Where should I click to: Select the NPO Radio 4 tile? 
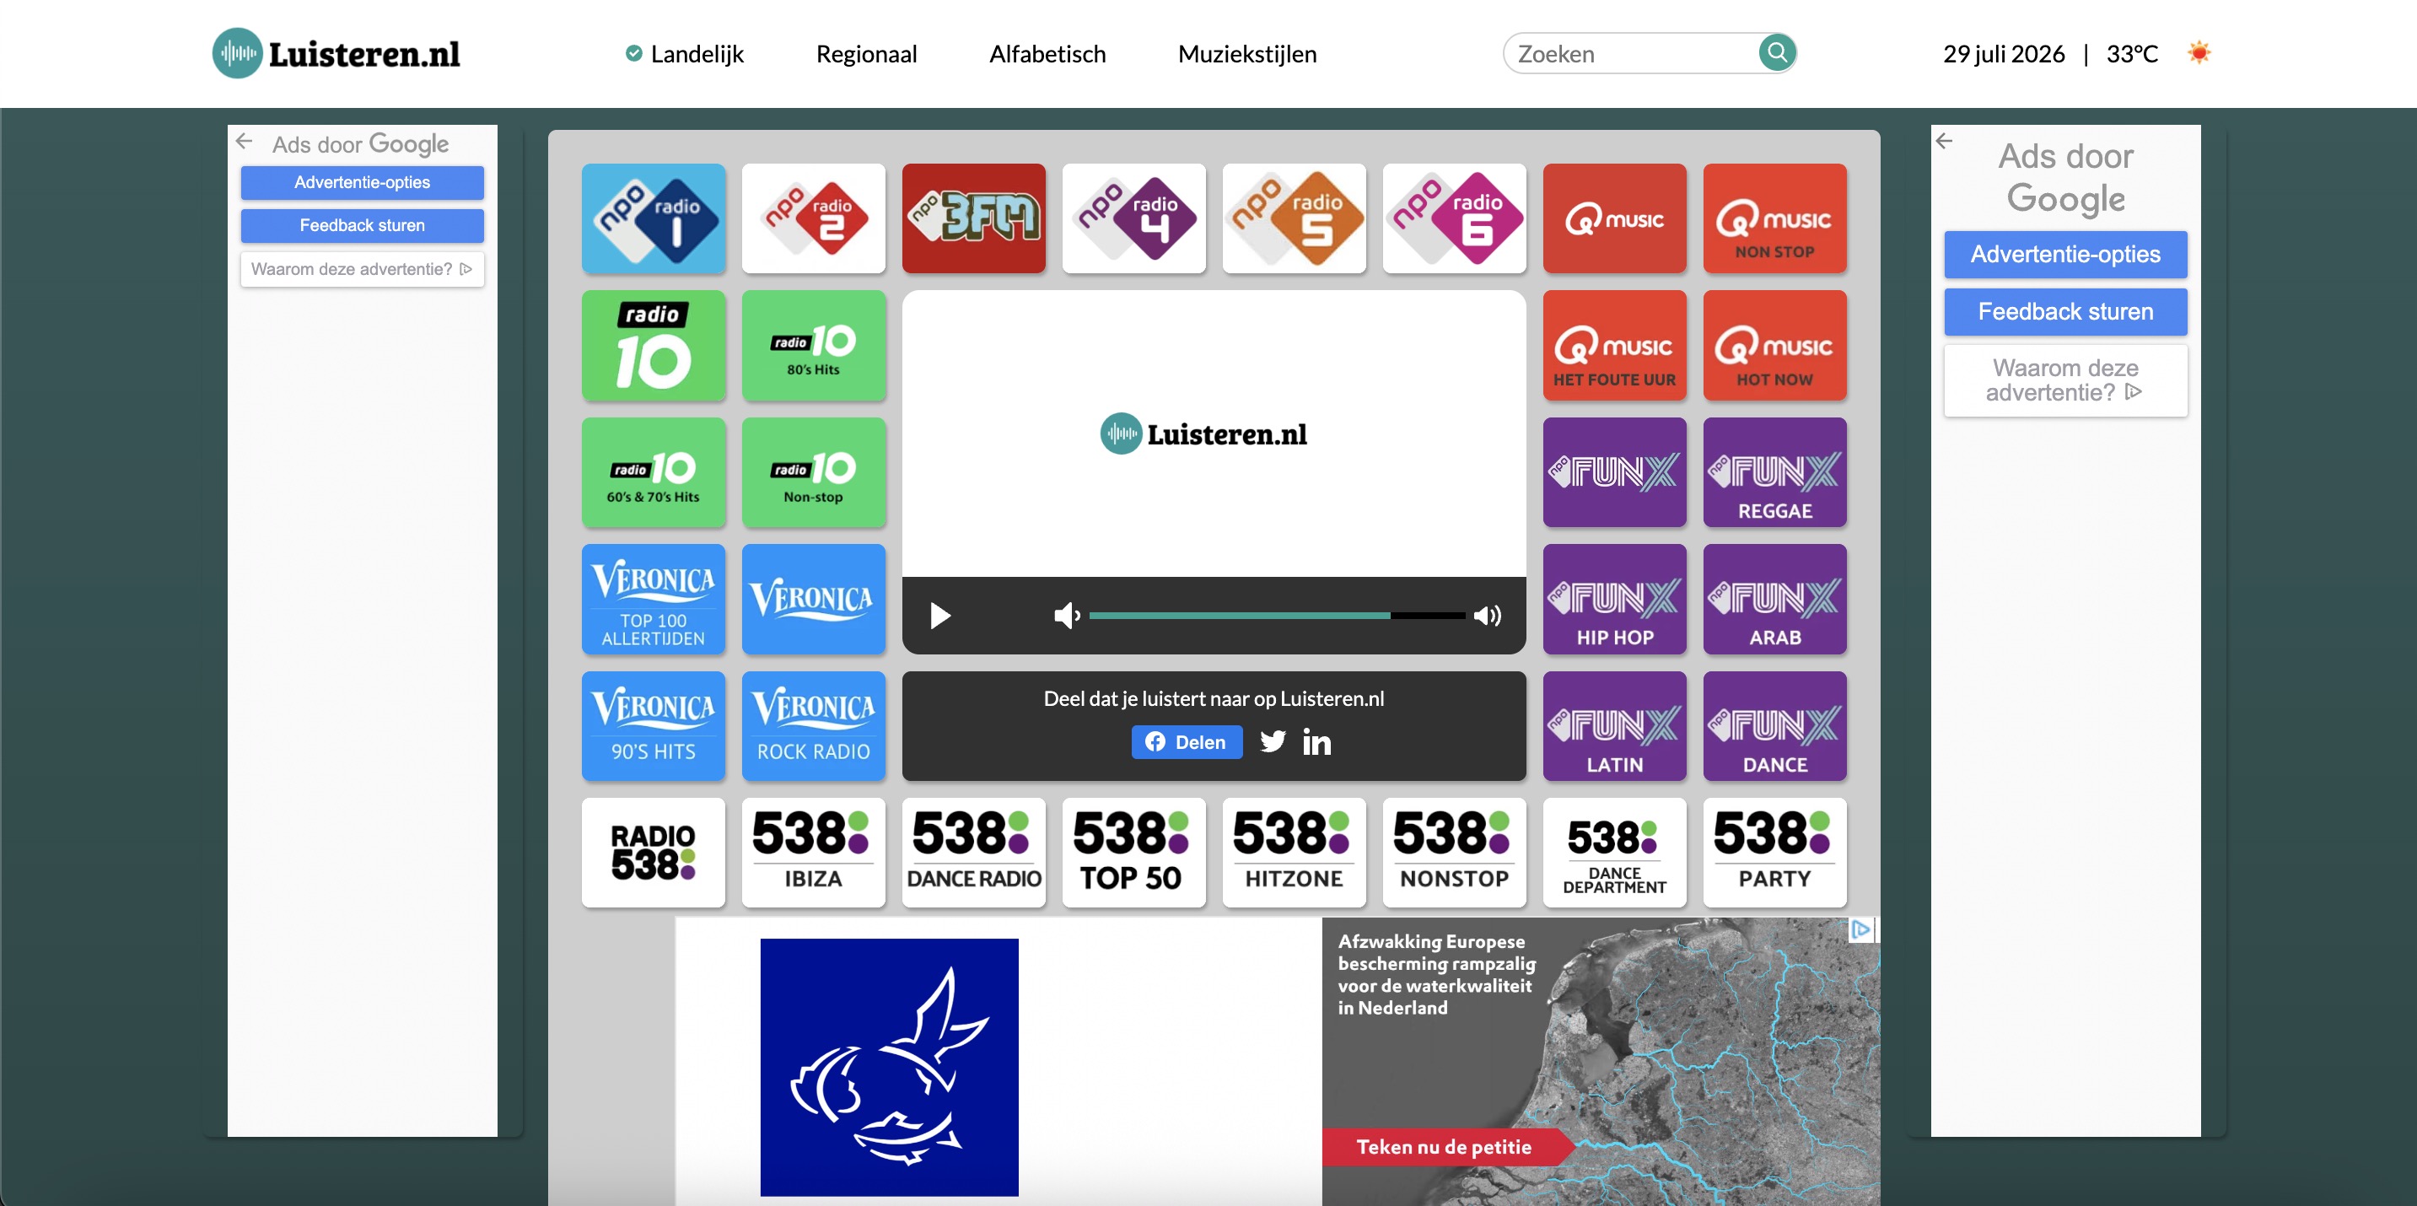click(1133, 218)
